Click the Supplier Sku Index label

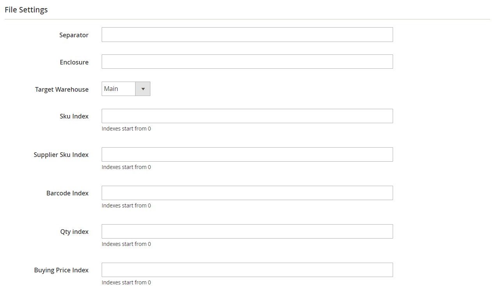click(x=61, y=155)
